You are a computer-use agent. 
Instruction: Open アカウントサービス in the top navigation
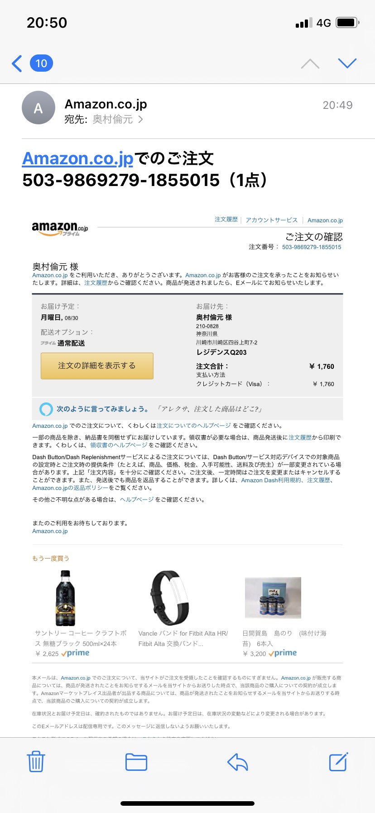[x=272, y=220]
